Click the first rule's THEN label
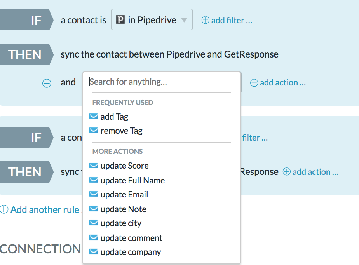The image size is (359, 265). [26, 54]
